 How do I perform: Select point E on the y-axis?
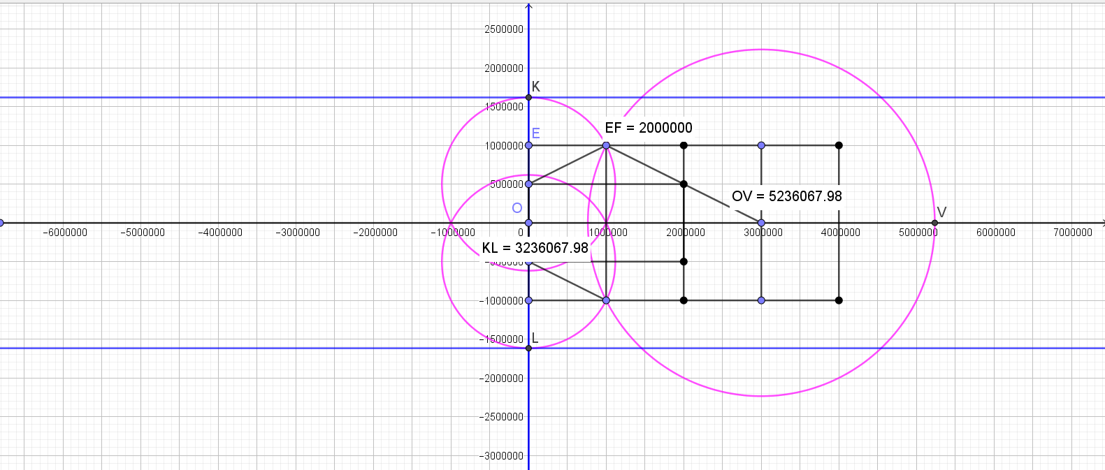click(528, 145)
